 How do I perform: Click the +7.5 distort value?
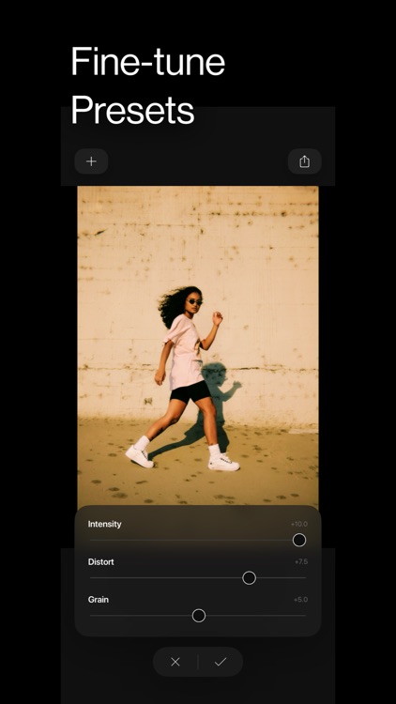click(x=301, y=561)
